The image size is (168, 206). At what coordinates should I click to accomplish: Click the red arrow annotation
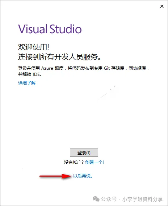click(55, 176)
